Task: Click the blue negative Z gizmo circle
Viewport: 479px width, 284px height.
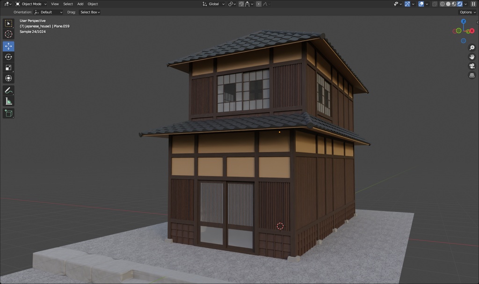Action: (464, 41)
